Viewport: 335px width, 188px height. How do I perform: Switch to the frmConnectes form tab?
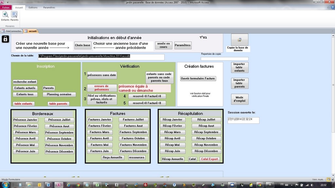[x=11, y=31]
